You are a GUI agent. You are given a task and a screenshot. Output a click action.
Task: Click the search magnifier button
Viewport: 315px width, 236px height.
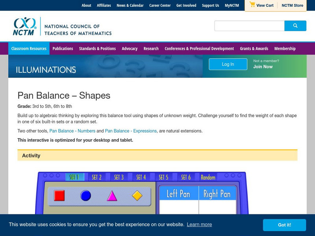(295, 26)
